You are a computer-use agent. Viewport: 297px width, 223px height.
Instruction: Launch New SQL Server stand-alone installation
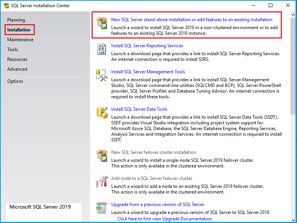tap(191, 20)
